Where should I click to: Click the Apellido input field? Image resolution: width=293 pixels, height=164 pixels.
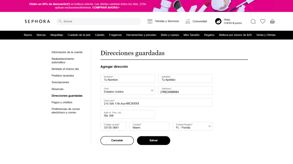[185, 79]
